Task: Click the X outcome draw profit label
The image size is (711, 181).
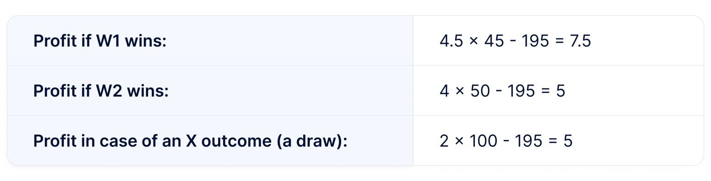Action: pos(190,141)
